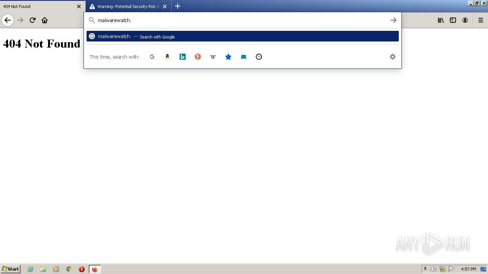Open the network tray icon
The height and width of the screenshot is (274, 488).
coord(443,269)
